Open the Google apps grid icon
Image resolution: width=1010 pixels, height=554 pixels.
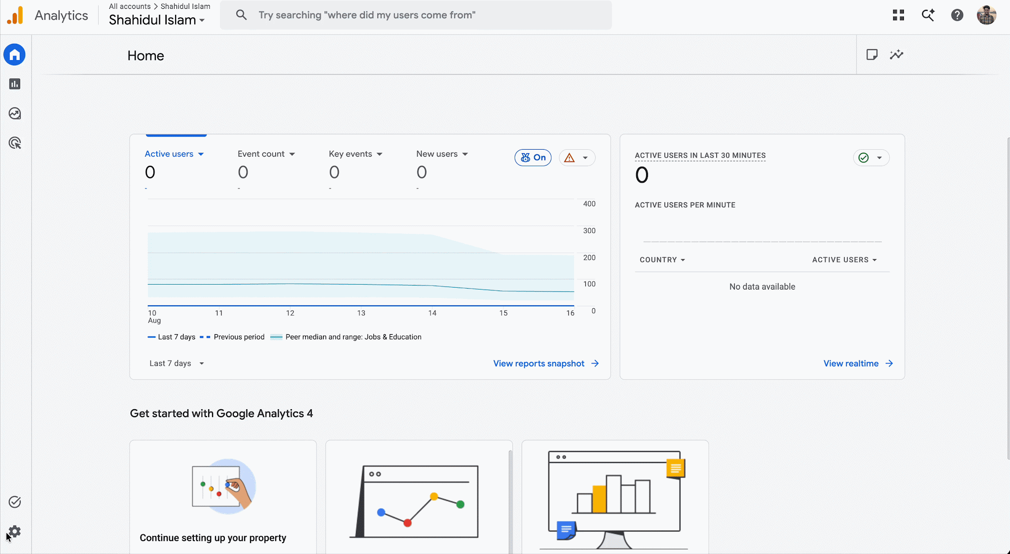pos(899,15)
